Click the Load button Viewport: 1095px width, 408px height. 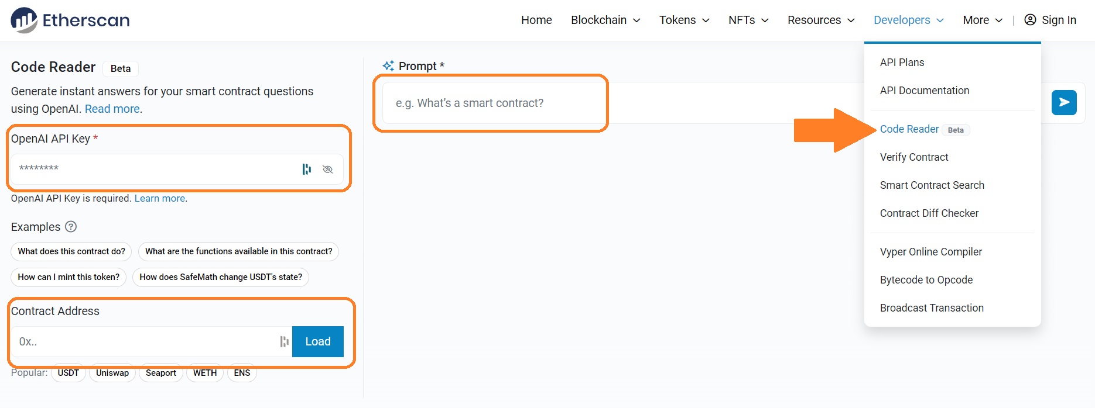pos(317,341)
